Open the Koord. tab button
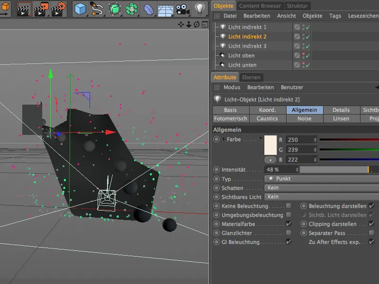 [x=267, y=110]
